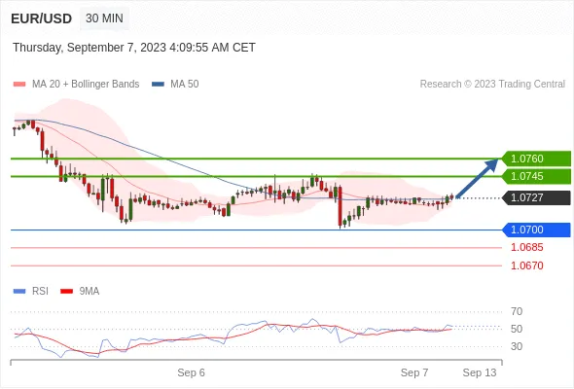Click the Thursday, September 7, 2023 timestamp
Viewport: 574px width, 389px height.
coord(134,48)
